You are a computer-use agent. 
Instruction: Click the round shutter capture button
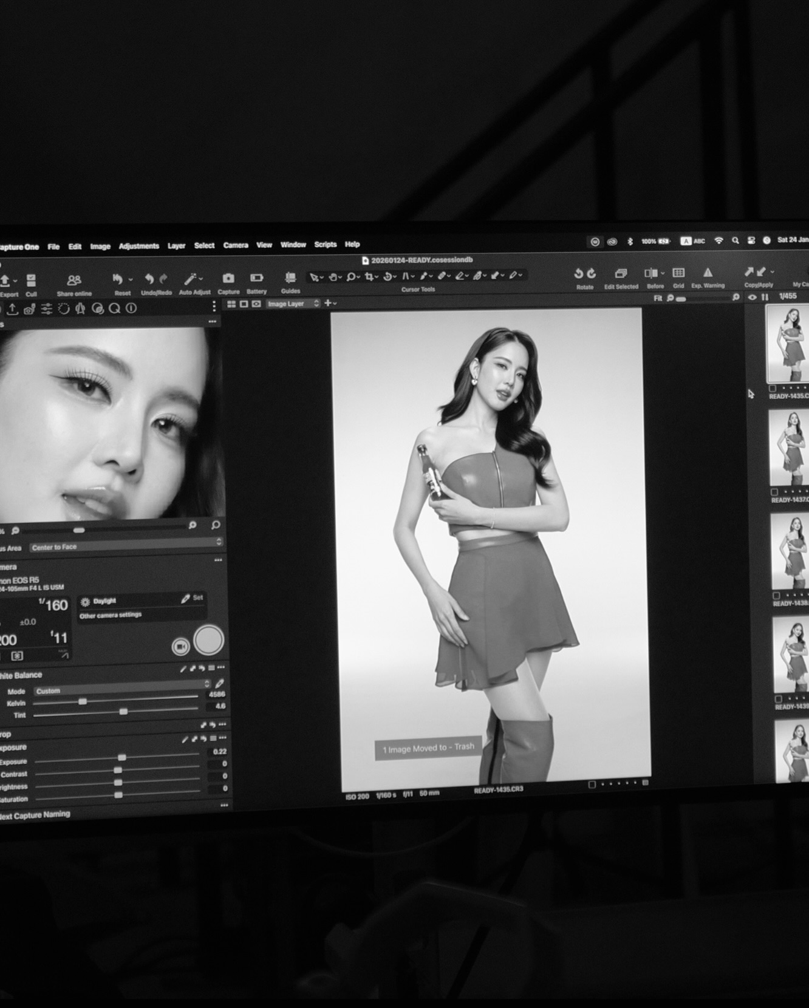point(208,641)
